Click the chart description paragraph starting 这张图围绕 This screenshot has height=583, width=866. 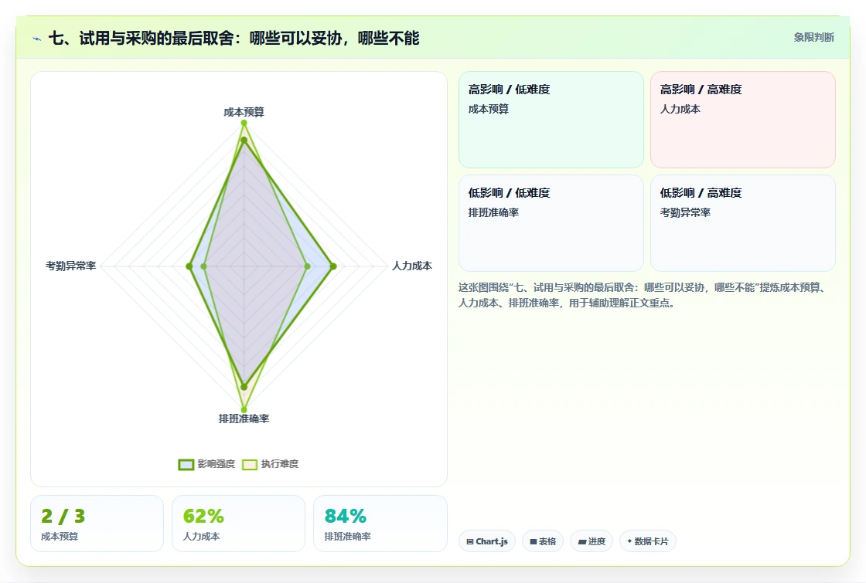643,295
